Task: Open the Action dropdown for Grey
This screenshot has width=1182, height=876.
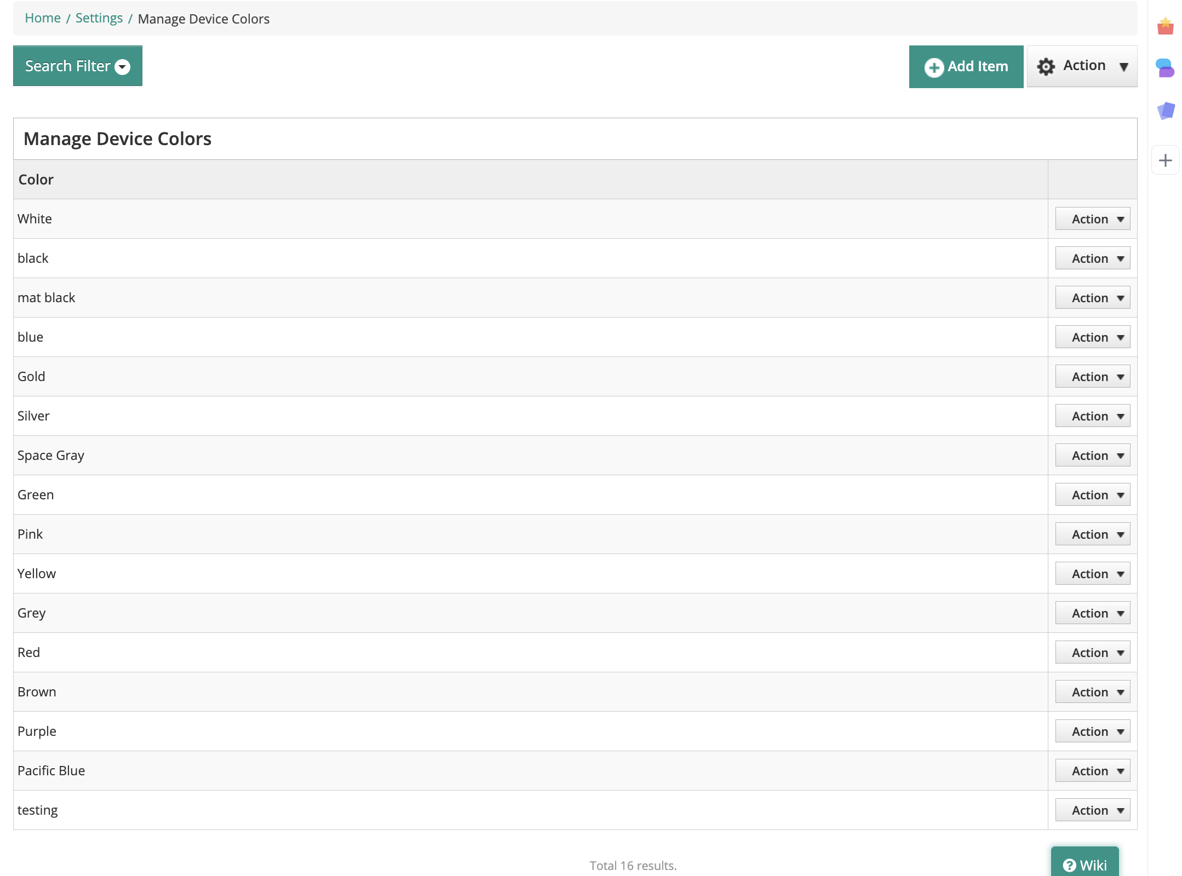Action: 1092,613
